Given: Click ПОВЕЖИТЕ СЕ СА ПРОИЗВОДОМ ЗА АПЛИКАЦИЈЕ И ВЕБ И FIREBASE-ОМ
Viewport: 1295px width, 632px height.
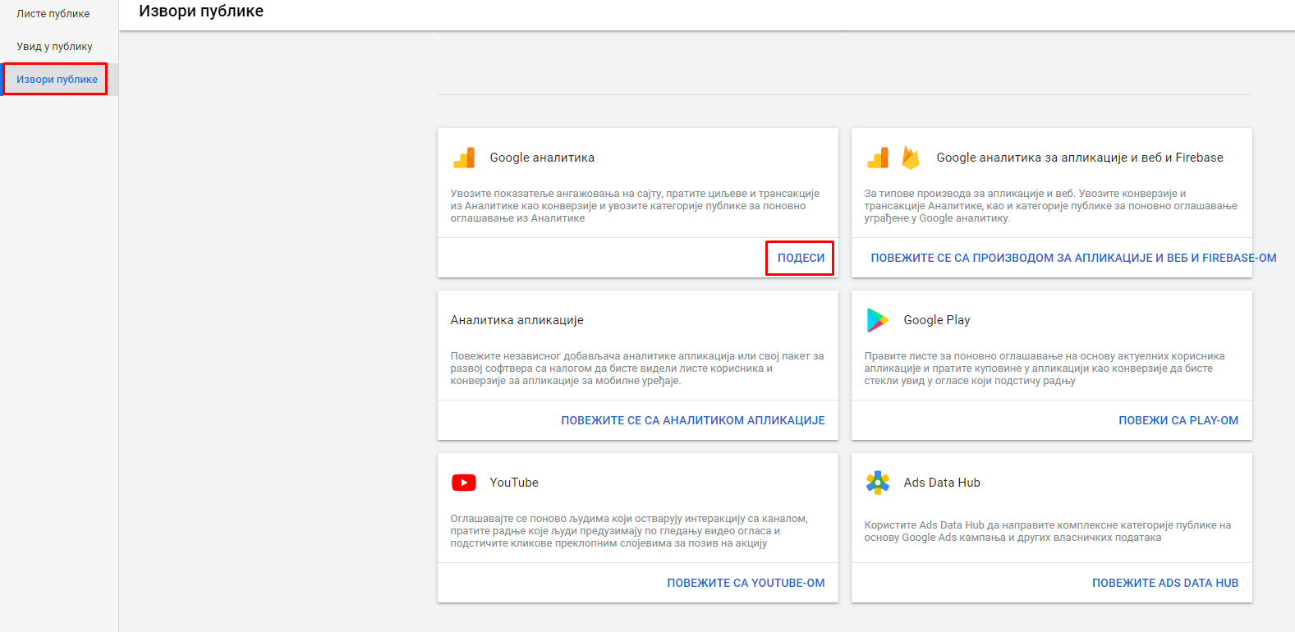Looking at the screenshot, I should (x=1073, y=258).
